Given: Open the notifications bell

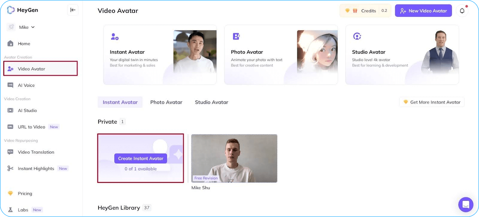Looking at the screenshot, I should tap(462, 11).
